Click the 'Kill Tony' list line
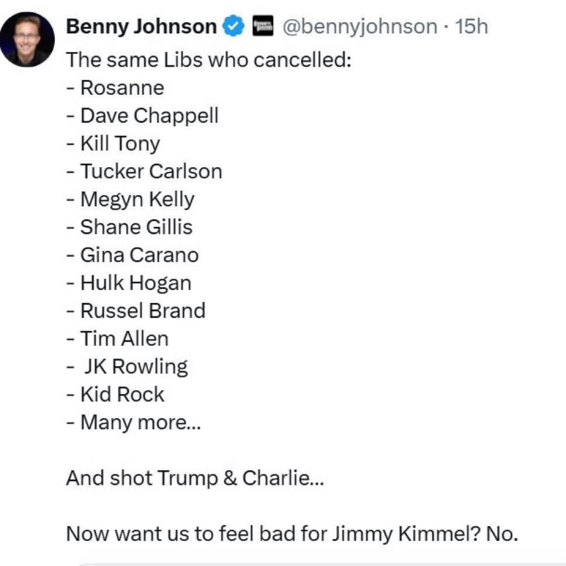The height and width of the screenshot is (566, 566). (x=113, y=144)
